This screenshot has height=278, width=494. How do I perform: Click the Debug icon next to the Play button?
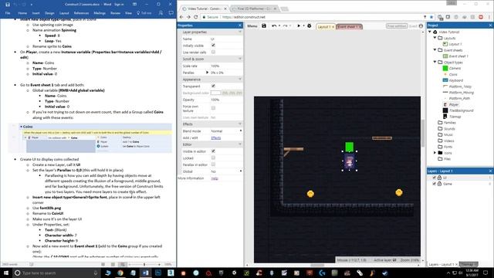point(310,25)
